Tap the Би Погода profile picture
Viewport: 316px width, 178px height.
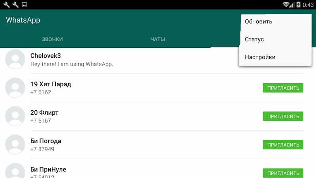click(15, 145)
